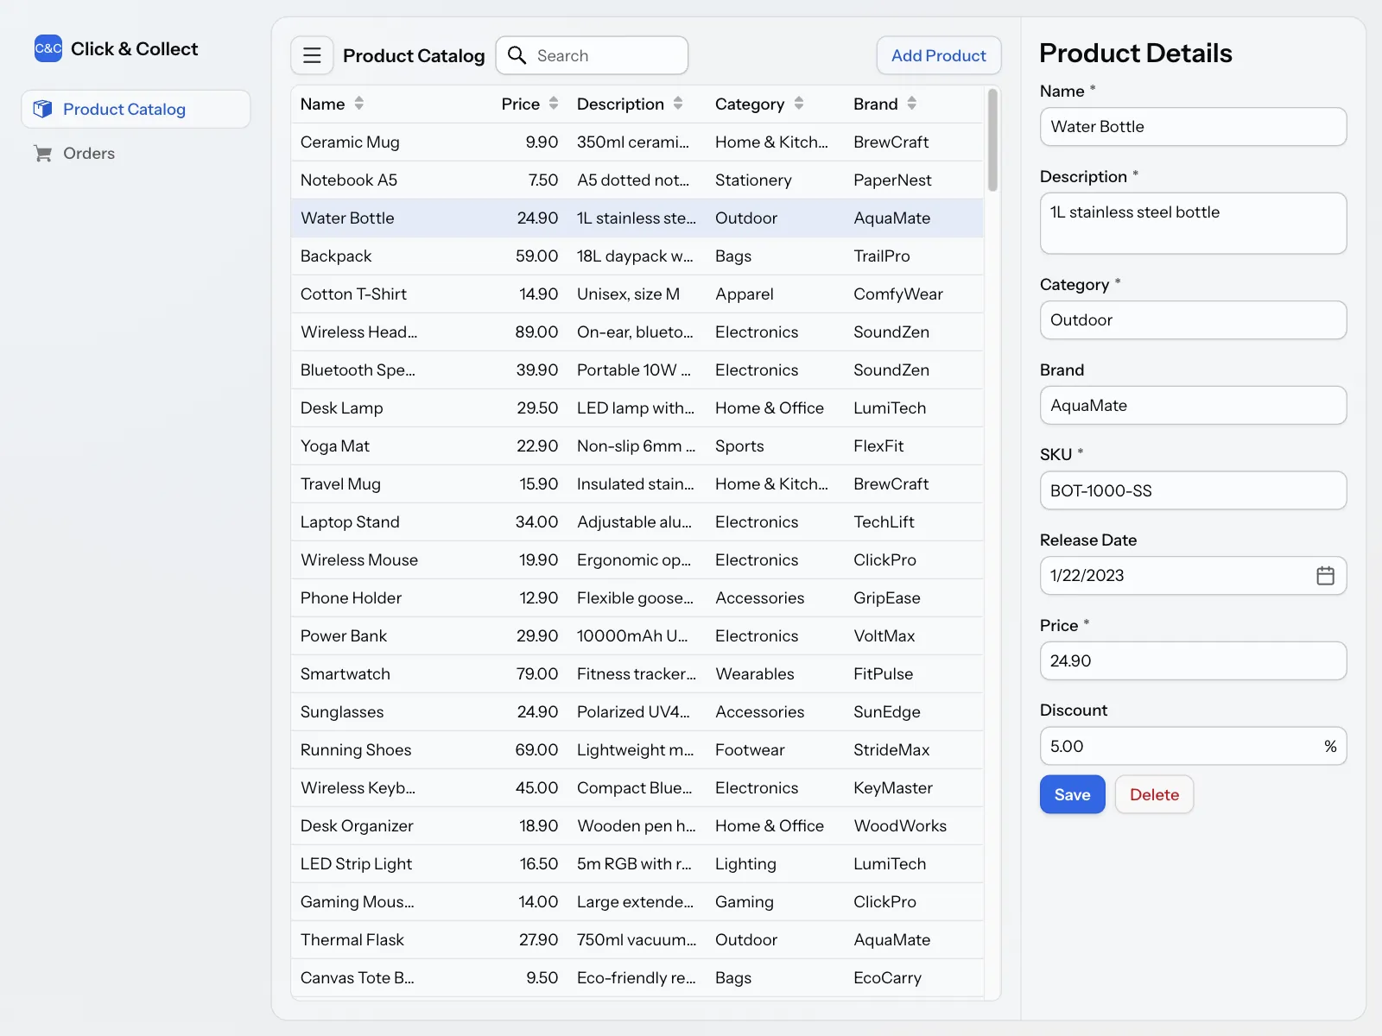Viewport: 1382px width, 1036px height.
Task: Open the Release Date calendar picker
Action: pos(1325,576)
